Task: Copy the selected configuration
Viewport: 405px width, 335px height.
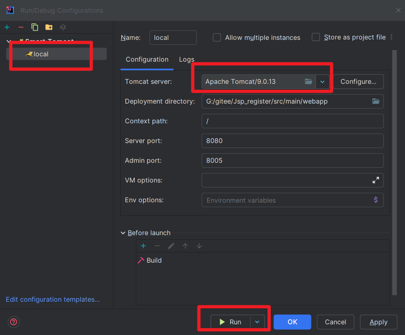Action: click(x=35, y=27)
